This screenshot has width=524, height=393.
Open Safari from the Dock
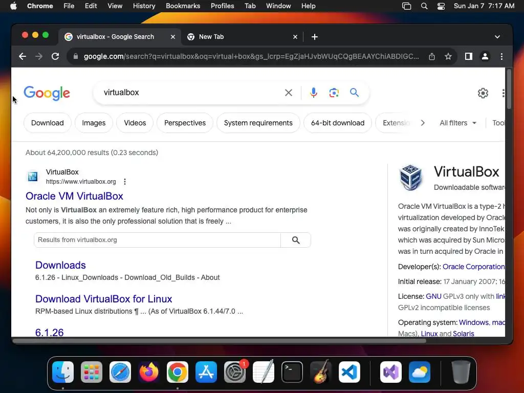tap(120, 372)
